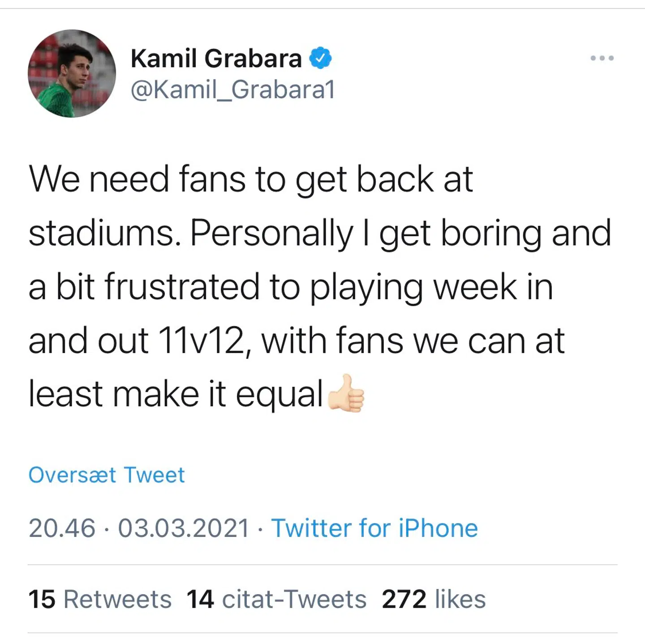Show the 14 citat-Tweets

pyautogui.click(x=276, y=599)
